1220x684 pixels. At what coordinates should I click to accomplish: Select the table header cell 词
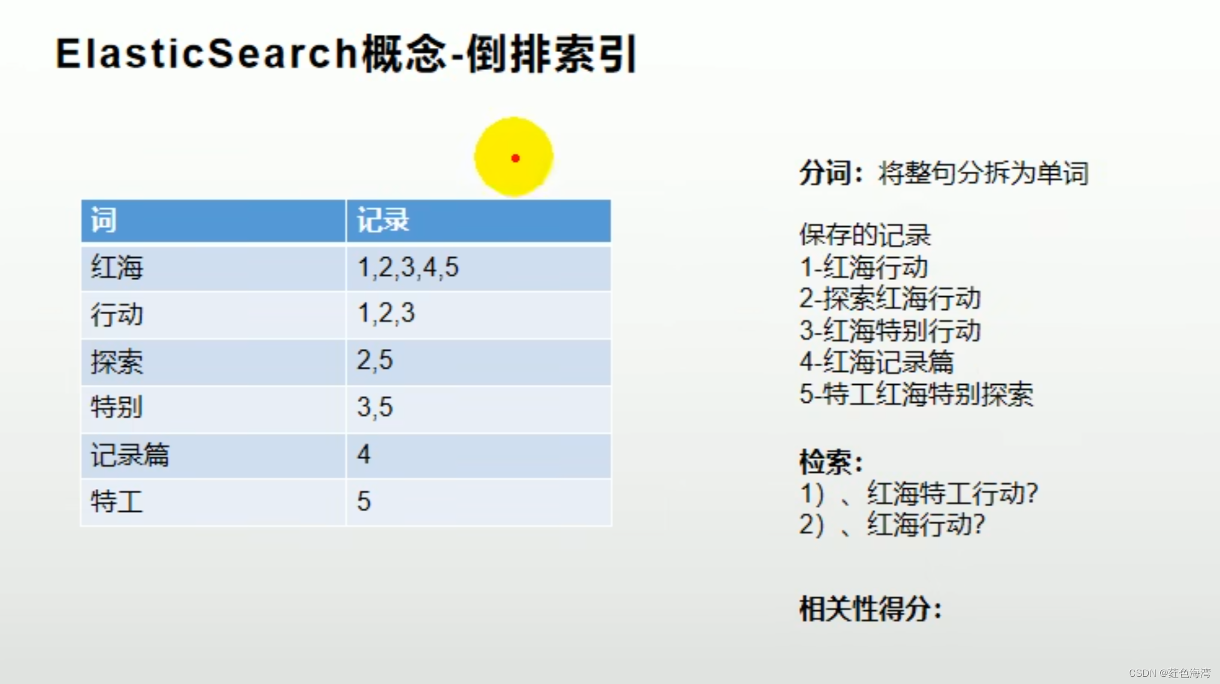pyautogui.click(x=213, y=221)
